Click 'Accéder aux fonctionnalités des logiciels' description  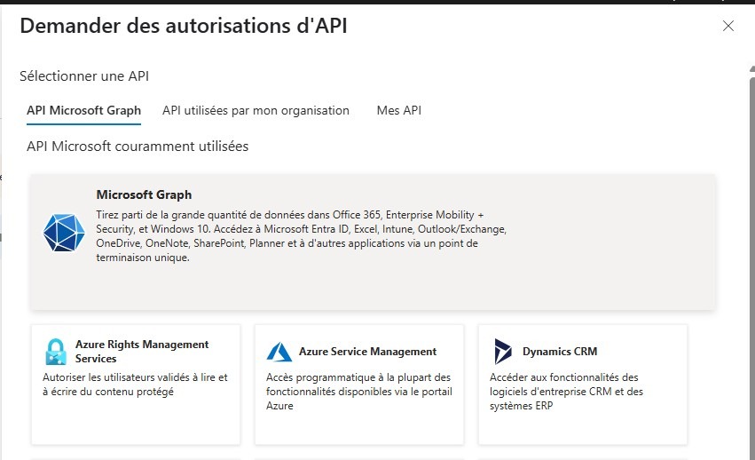click(566, 392)
